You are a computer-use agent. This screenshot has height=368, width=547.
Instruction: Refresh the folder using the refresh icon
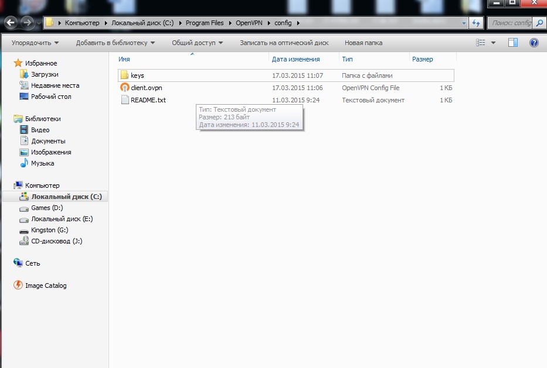coord(476,23)
